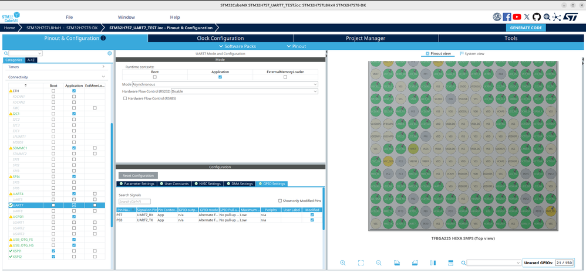The height and width of the screenshot is (273, 586).
Task: Zoom out of the pinout view
Action: 379,262
